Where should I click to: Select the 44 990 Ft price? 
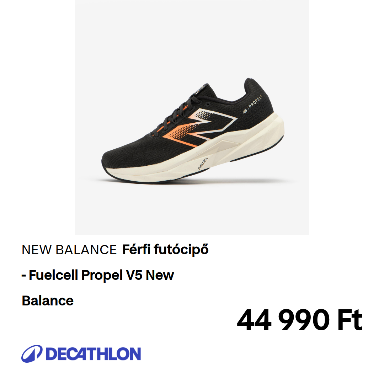tap(299, 320)
